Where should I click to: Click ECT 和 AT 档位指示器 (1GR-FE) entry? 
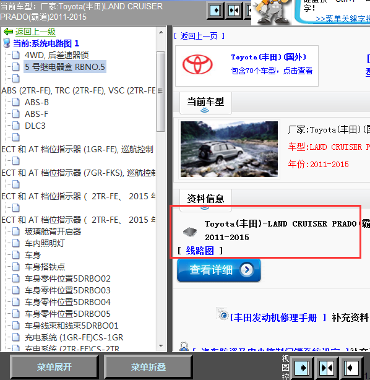[x=77, y=149]
